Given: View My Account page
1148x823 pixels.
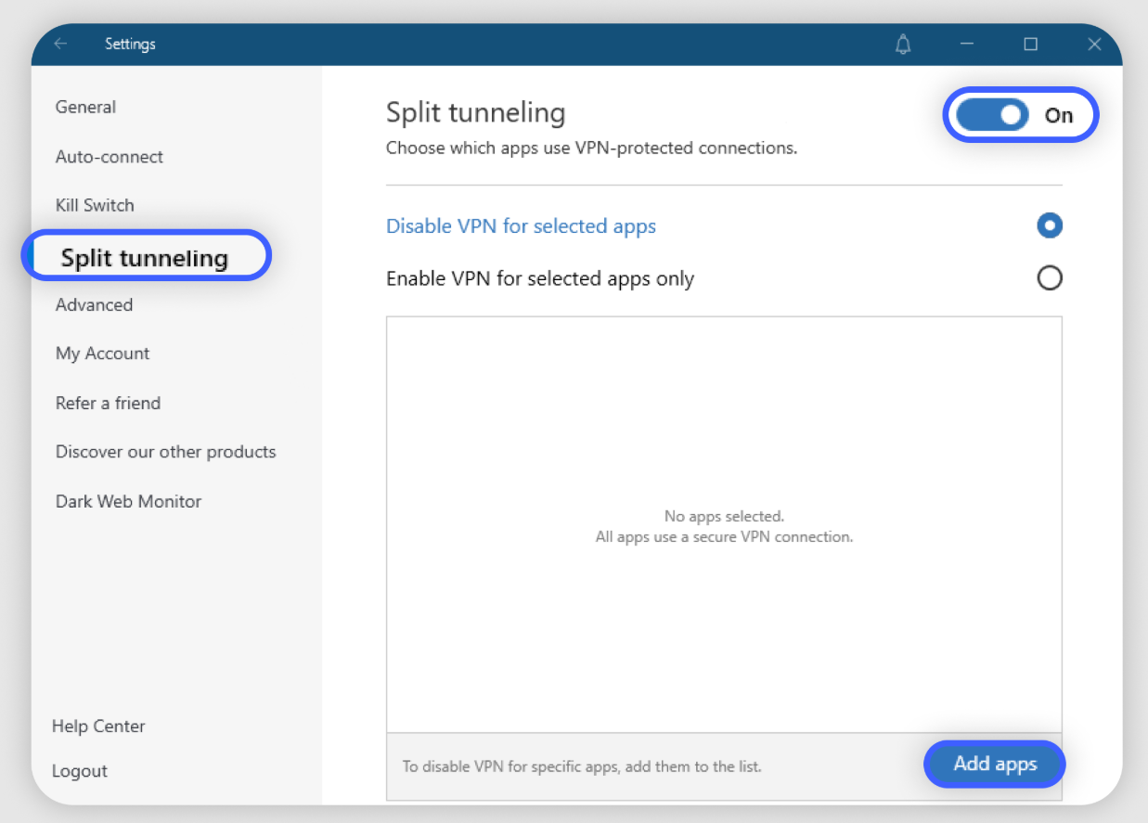Looking at the screenshot, I should [x=102, y=354].
